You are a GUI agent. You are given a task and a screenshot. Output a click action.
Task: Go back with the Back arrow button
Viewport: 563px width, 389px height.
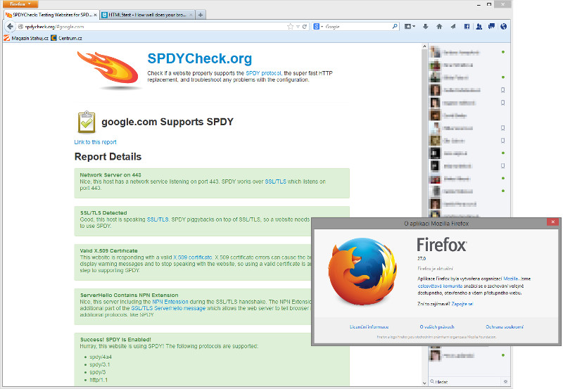tap(10, 27)
